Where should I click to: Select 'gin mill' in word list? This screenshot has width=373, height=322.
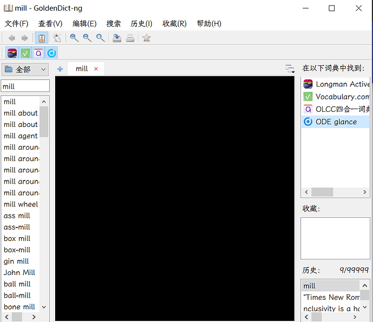tap(21, 261)
